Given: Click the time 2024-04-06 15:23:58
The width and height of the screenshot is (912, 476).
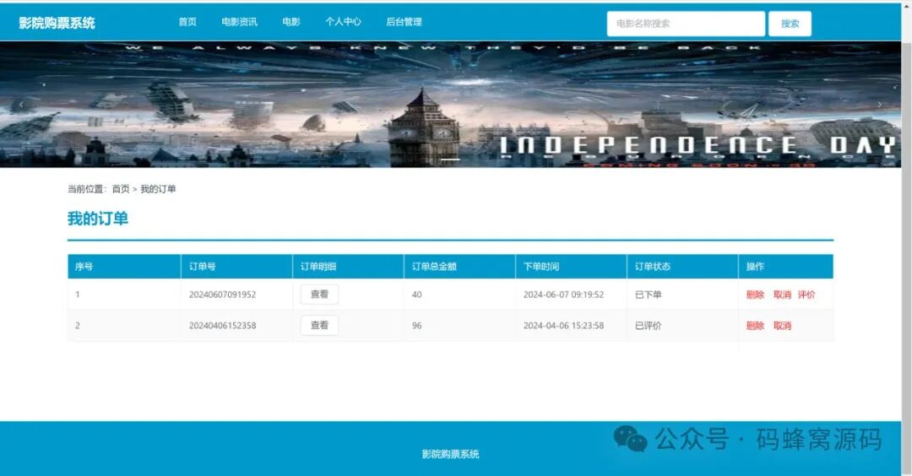Looking at the screenshot, I should (x=563, y=326).
